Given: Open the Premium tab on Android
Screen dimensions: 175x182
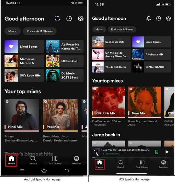Looking at the screenshot, I should tap(76, 160).
